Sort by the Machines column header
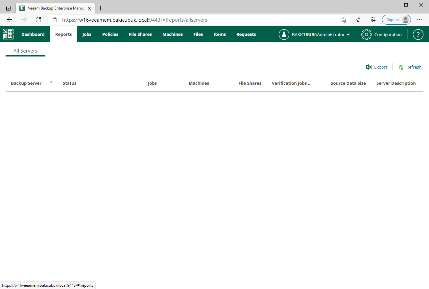The width and height of the screenshot is (429, 289). pyautogui.click(x=199, y=83)
